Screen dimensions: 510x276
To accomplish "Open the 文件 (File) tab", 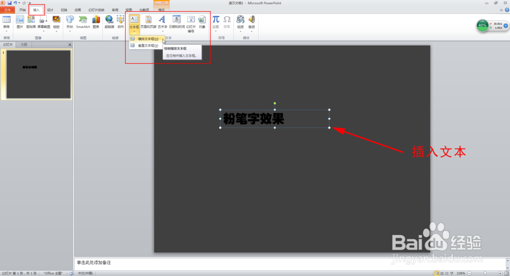I will [7, 10].
